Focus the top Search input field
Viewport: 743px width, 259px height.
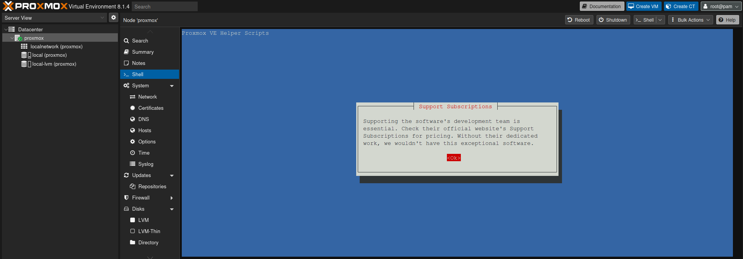point(165,7)
